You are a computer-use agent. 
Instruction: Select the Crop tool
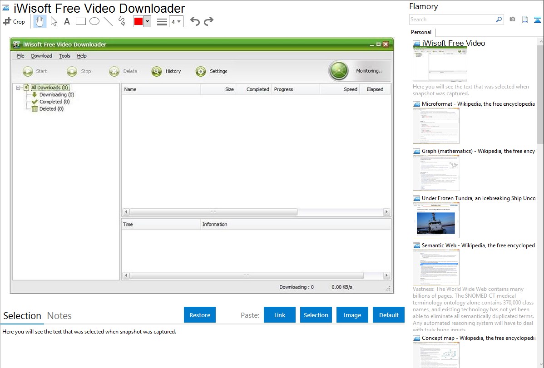coord(14,21)
